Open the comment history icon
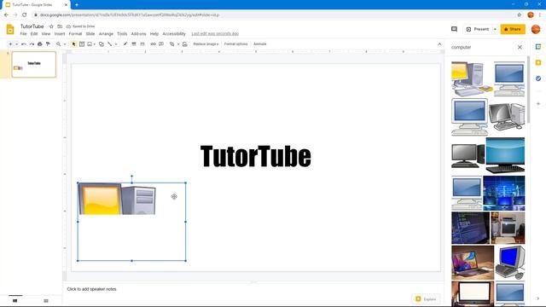This screenshot has height=307, width=546. (454, 29)
